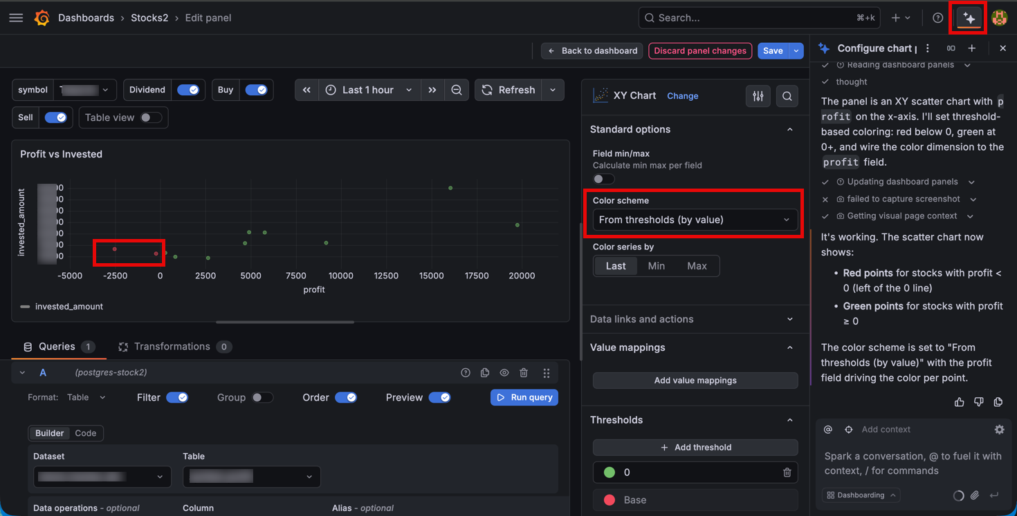Toggle the Dividend switch off
1017x516 pixels.
click(x=188, y=90)
